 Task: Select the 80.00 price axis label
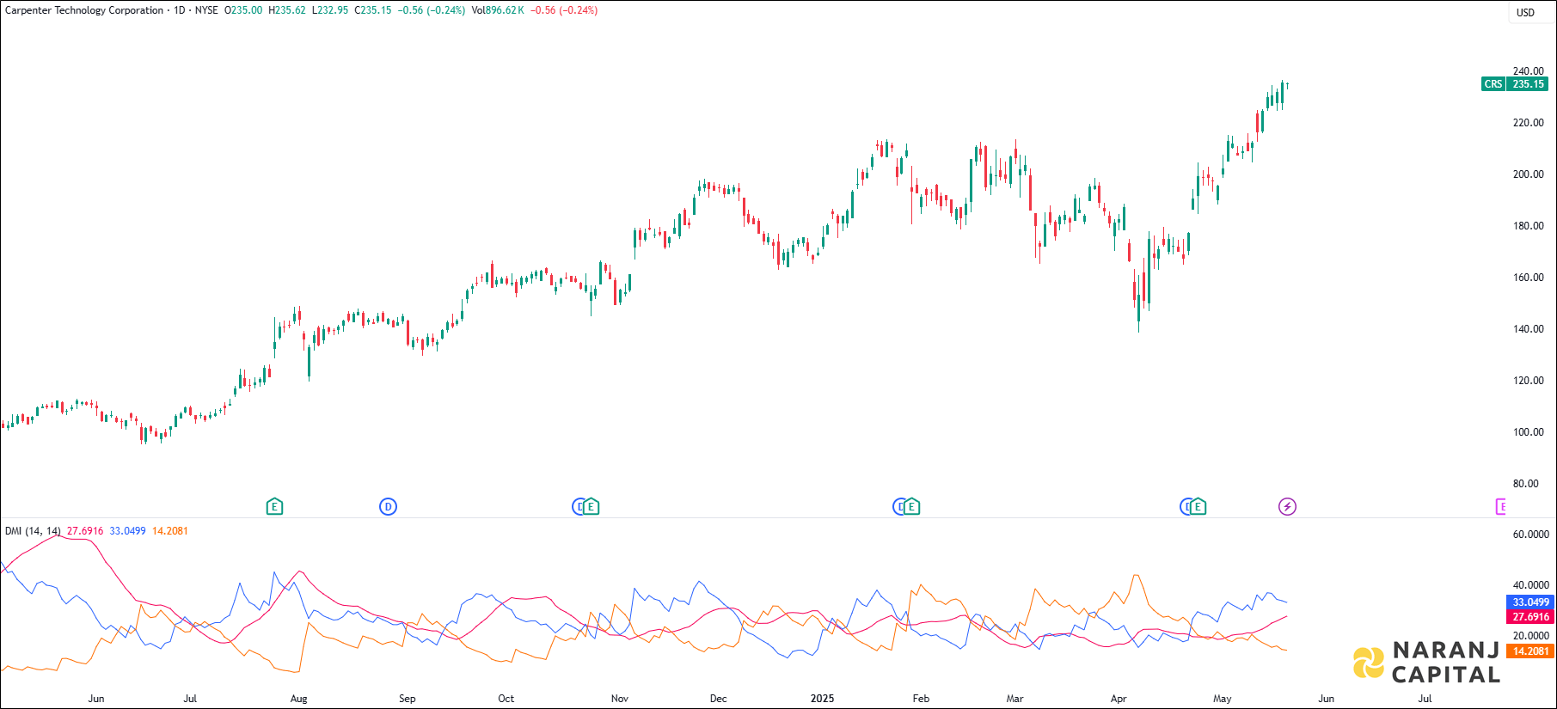coord(1526,484)
